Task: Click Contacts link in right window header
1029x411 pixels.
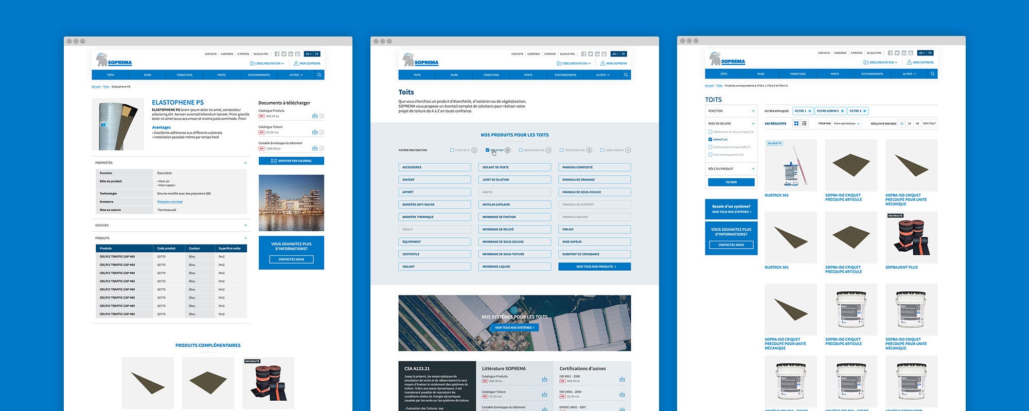Action: point(824,53)
